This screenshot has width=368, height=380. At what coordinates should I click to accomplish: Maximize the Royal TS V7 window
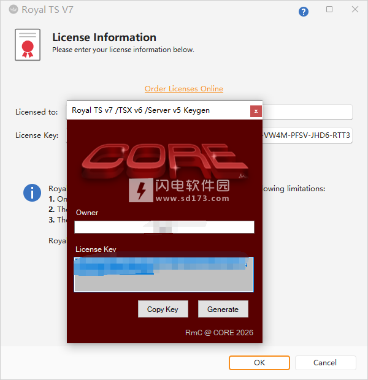tap(329, 10)
